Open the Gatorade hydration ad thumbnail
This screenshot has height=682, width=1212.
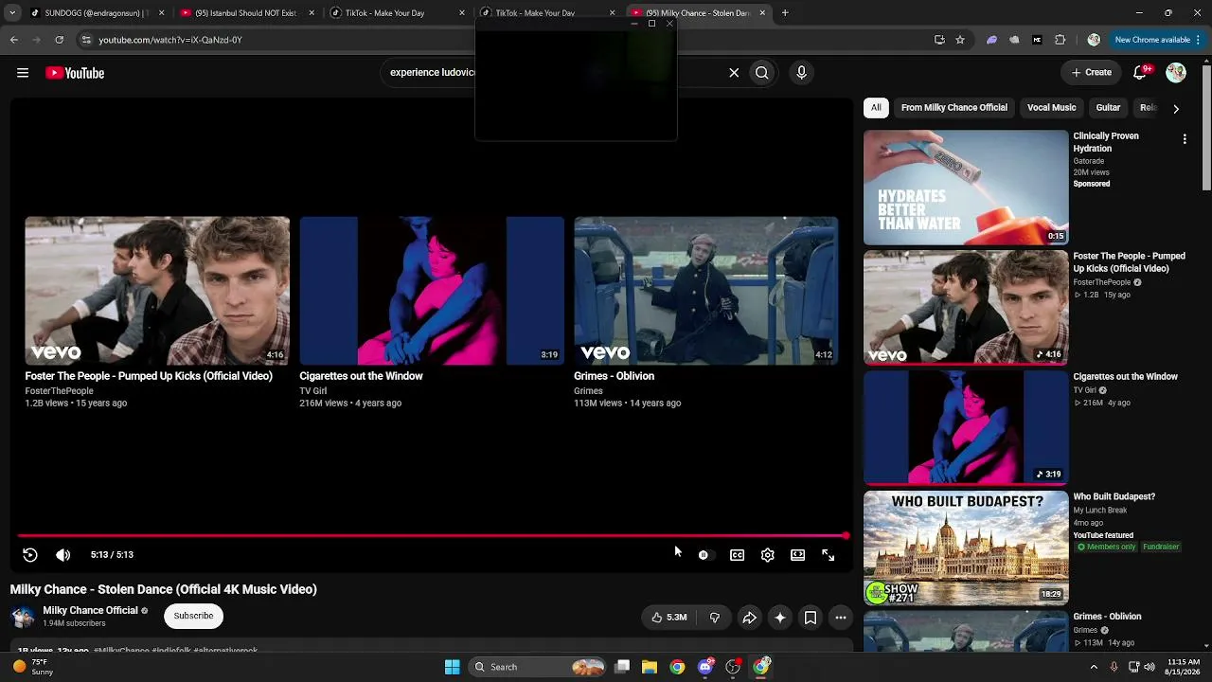pos(966,188)
